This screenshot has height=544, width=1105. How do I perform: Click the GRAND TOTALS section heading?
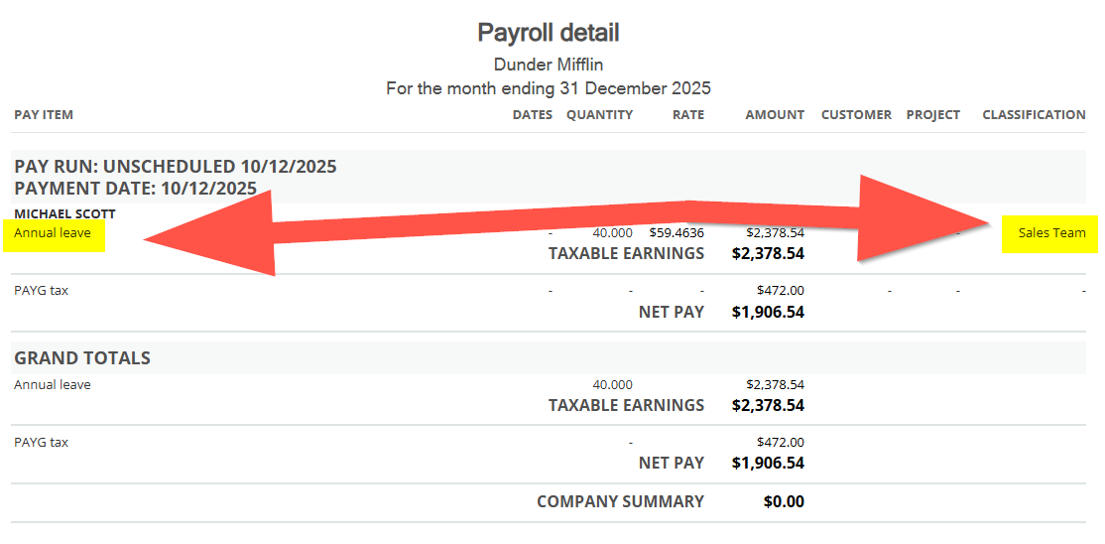[81, 357]
